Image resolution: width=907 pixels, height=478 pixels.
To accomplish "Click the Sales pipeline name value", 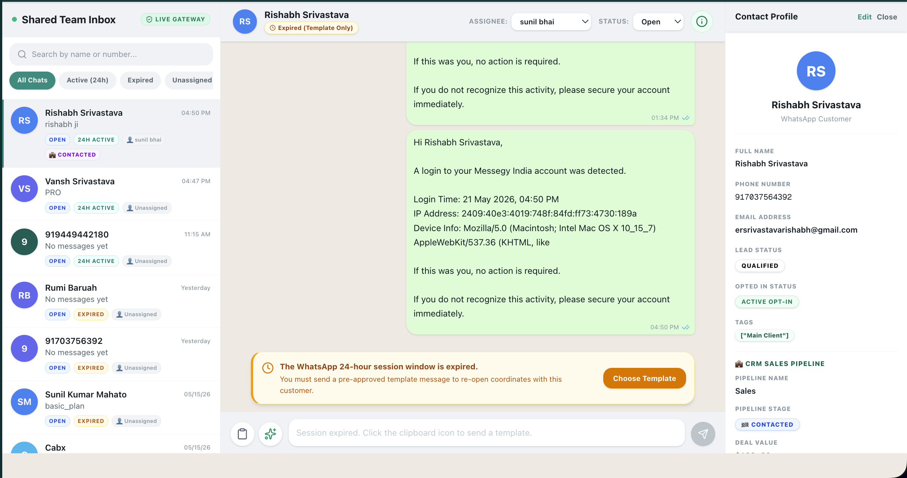I will coord(745,391).
